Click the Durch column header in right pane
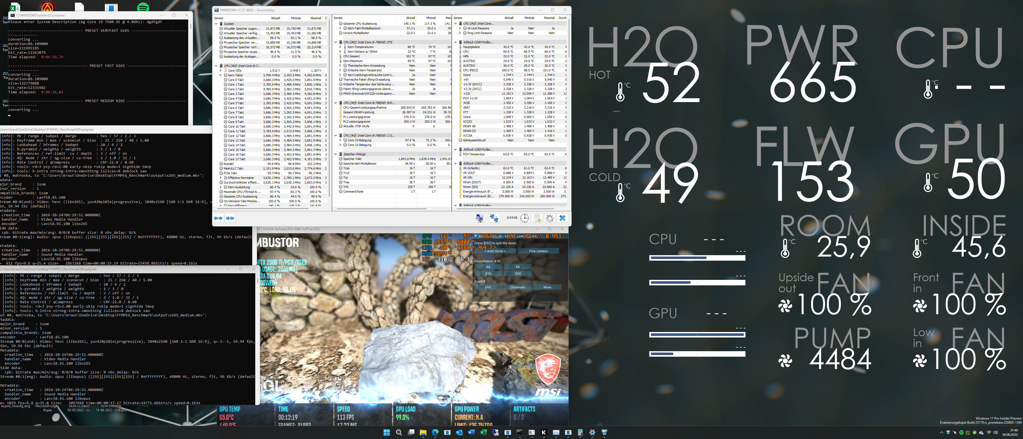 tap(562, 18)
